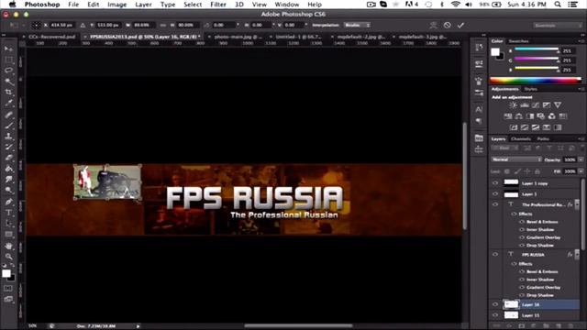The width and height of the screenshot is (587, 330).
Task: Open the Filter menu
Action: pyautogui.click(x=218, y=5)
